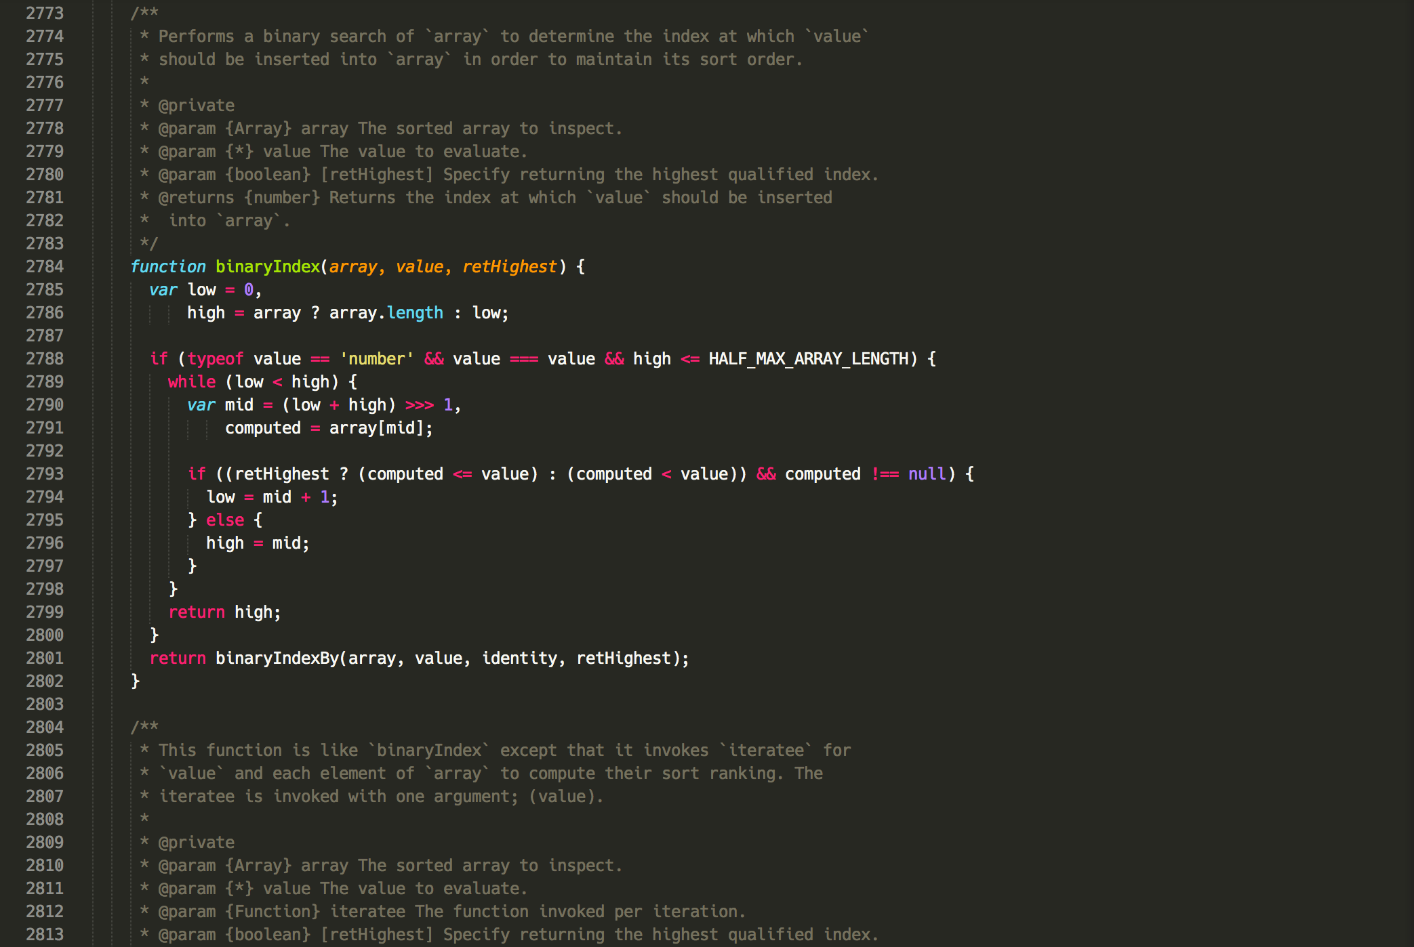Click line number 2793 in the gutter

coord(45,474)
